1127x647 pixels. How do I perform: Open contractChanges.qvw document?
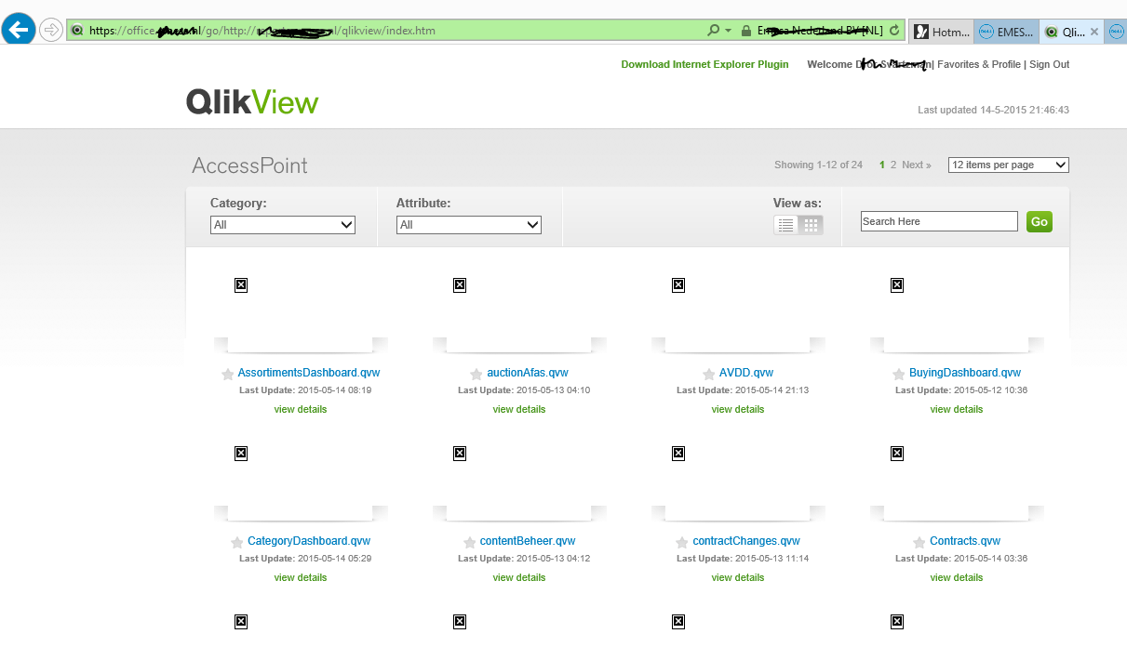(x=746, y=541)
